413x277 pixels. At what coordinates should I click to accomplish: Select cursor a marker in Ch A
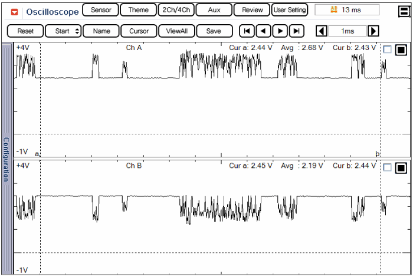37,154
